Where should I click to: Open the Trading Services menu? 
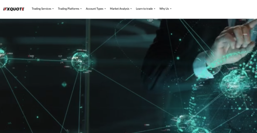(x=42, y=9)
